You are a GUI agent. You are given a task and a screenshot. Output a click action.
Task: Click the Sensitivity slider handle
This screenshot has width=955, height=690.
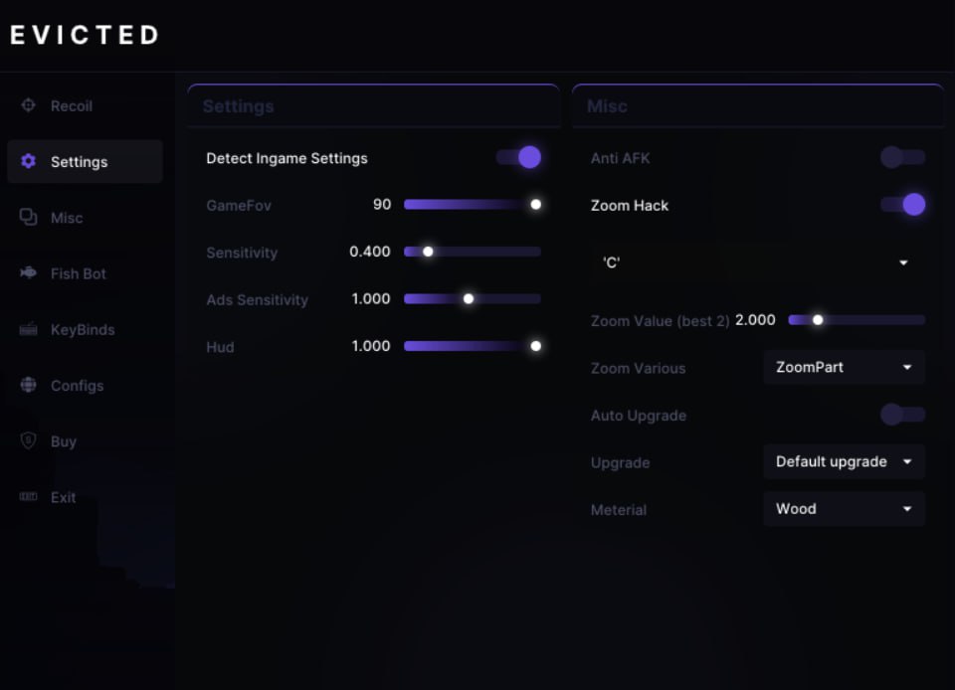point(428,252)
